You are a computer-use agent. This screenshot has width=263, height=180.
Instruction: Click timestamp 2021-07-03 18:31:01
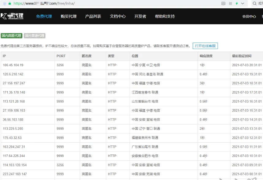coord(247,83)
